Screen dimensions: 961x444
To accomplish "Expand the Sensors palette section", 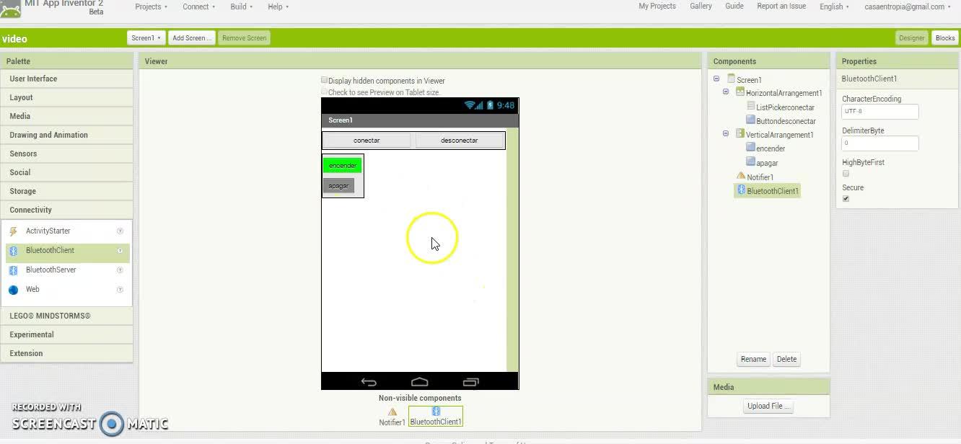I will click(66, 154).
